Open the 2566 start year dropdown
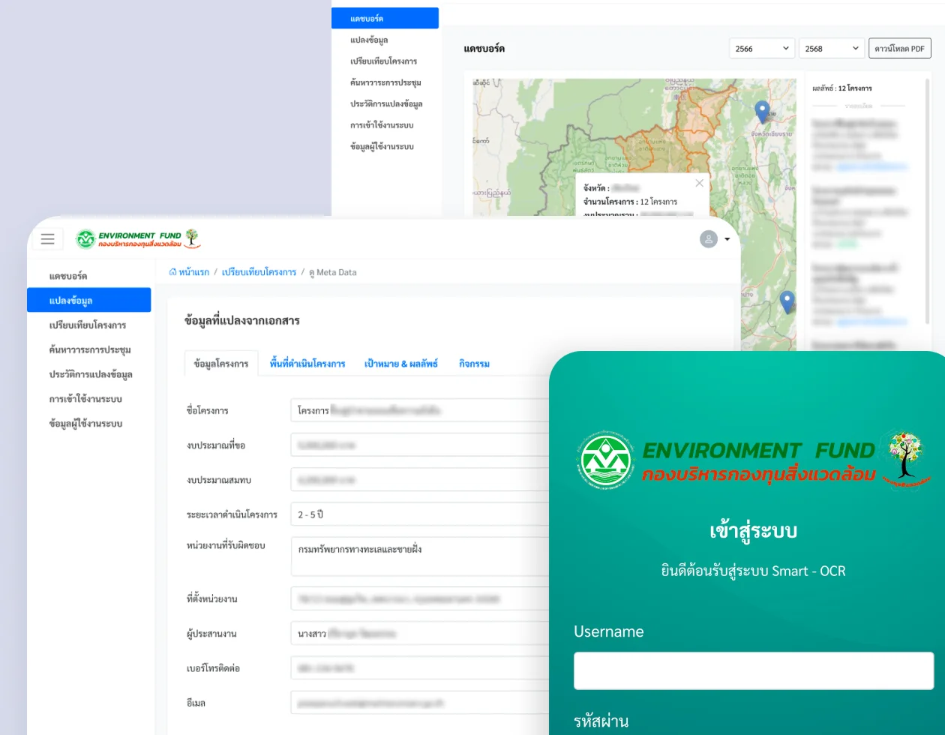The height and width of the screenshot is (735, 945). [x=762, y=49]
